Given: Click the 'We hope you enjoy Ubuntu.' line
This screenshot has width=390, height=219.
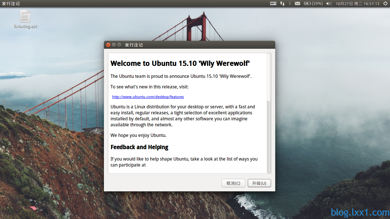Looking at the screenshot, I should click(x=138, y=135).
